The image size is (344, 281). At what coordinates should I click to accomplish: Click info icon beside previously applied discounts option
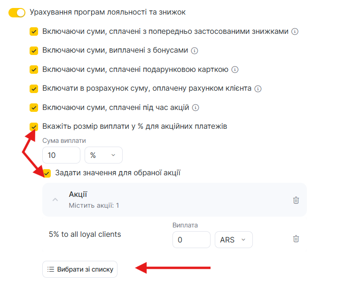(x=295, y=32)
